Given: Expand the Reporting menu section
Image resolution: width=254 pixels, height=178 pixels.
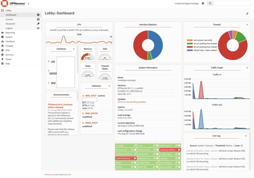Looking at the screenshot, I should tap(21, 33).
